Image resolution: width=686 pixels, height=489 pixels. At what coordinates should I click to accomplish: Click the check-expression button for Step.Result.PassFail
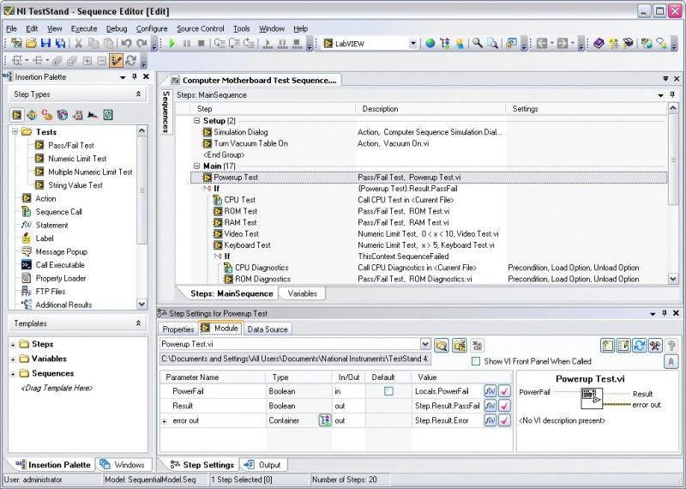click(505, 406)
